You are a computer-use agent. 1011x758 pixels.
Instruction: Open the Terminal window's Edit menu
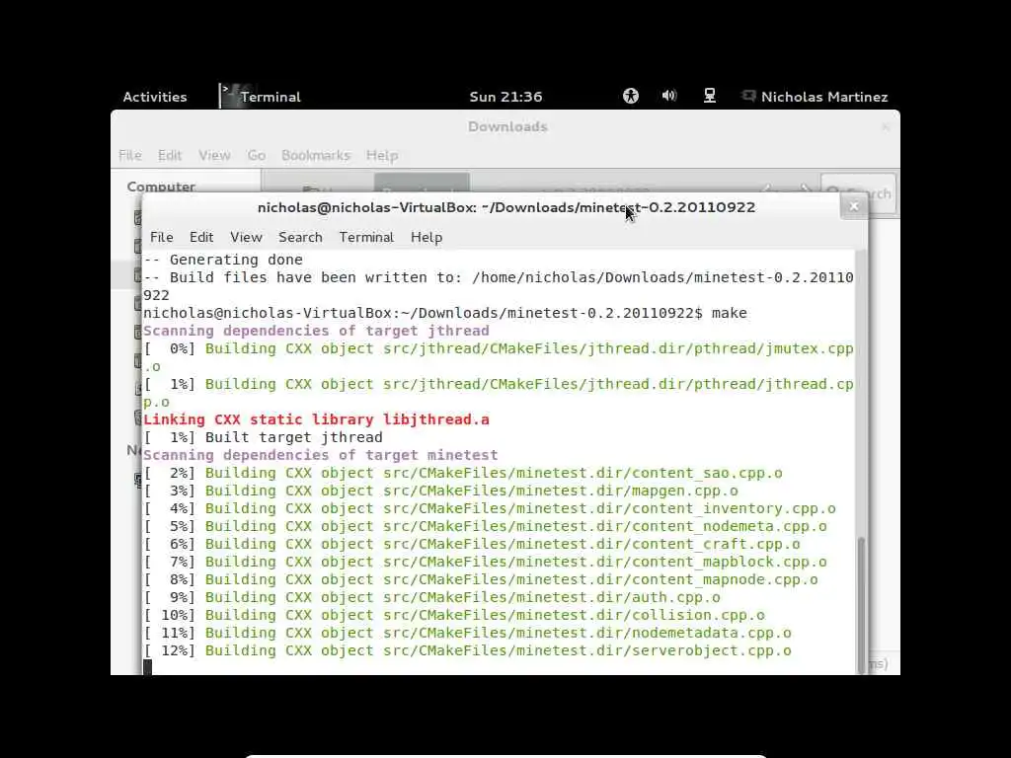pyautogui.click(x=201, y=237)
